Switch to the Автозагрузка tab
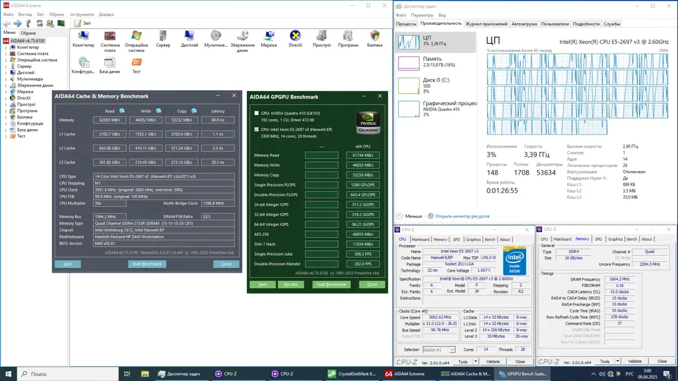Screen dimensions: 678x381 [x=524, y=24]
